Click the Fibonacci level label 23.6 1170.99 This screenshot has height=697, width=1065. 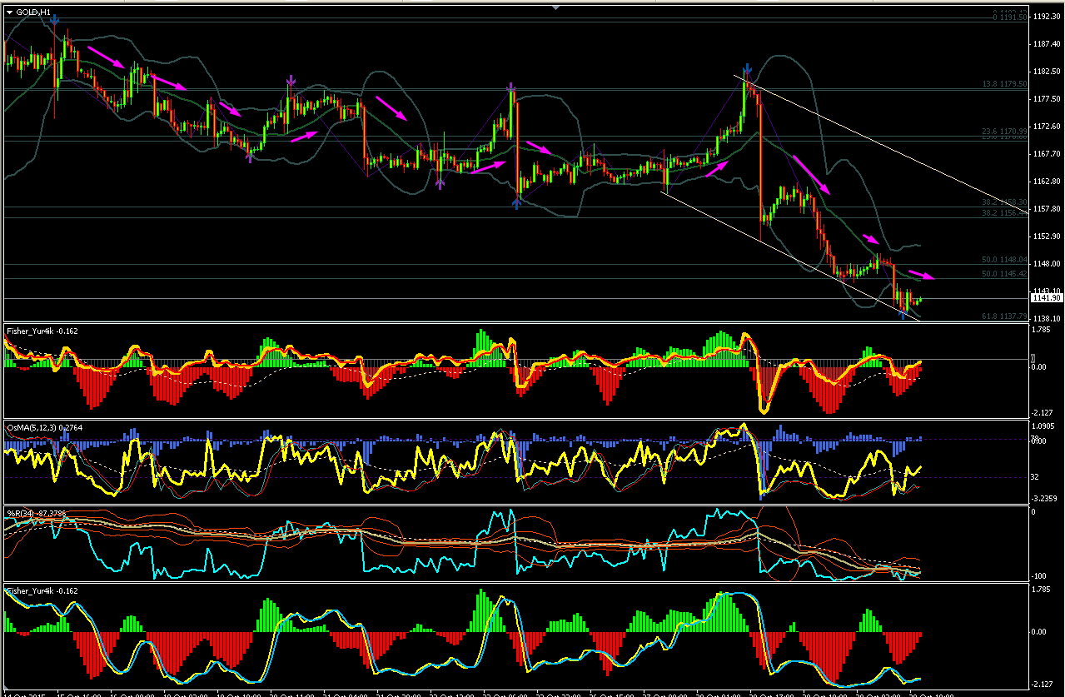pos(1003,132)
